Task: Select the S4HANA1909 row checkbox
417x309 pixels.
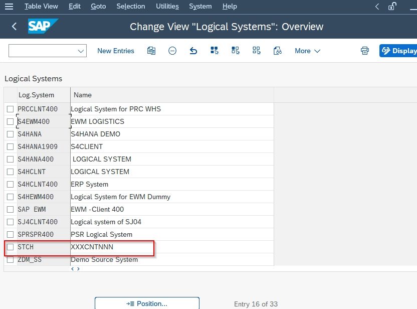Action: click(11, 146)
